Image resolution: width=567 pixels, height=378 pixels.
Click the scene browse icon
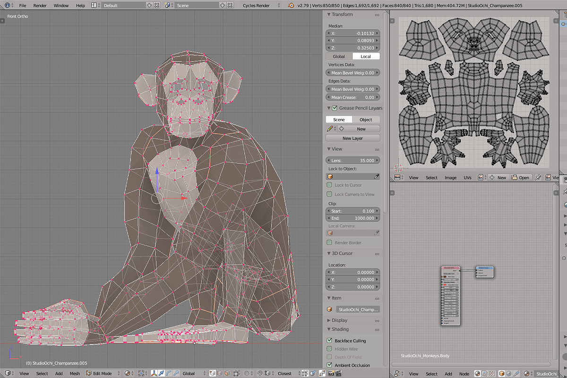pos(169,5)
